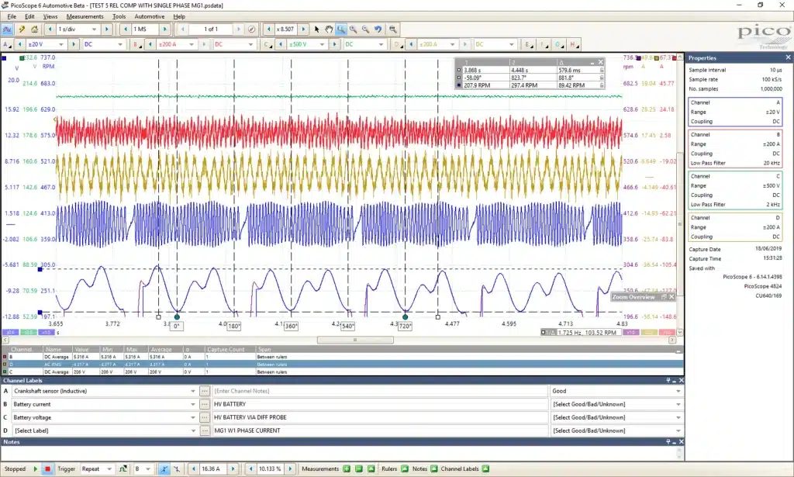The width and height of the screenshot is (794, 477).
Task: Select the arrow pointer tool
Action: point(317,29)
